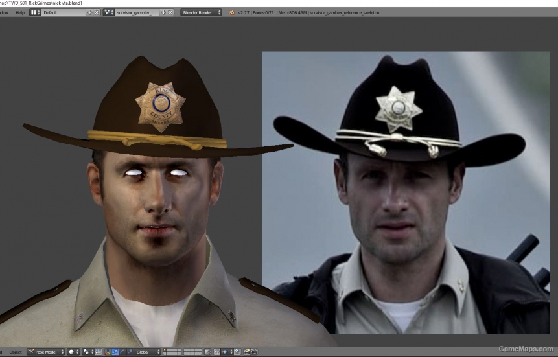Click the Bones:0/71 status text
558x357 pixels.
coord(263,12)
